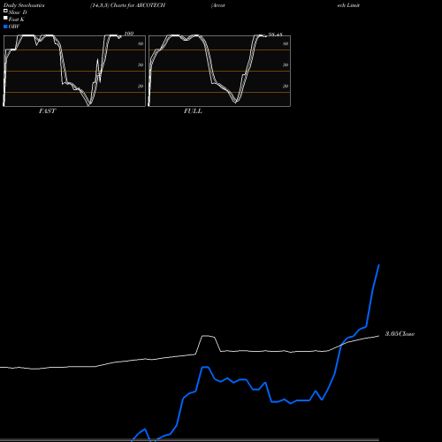Image resolution: width=442 pixels, height=442 pixels.
Task: Click the 'Daily Stochastics' title text
Action: pos(24,5)
